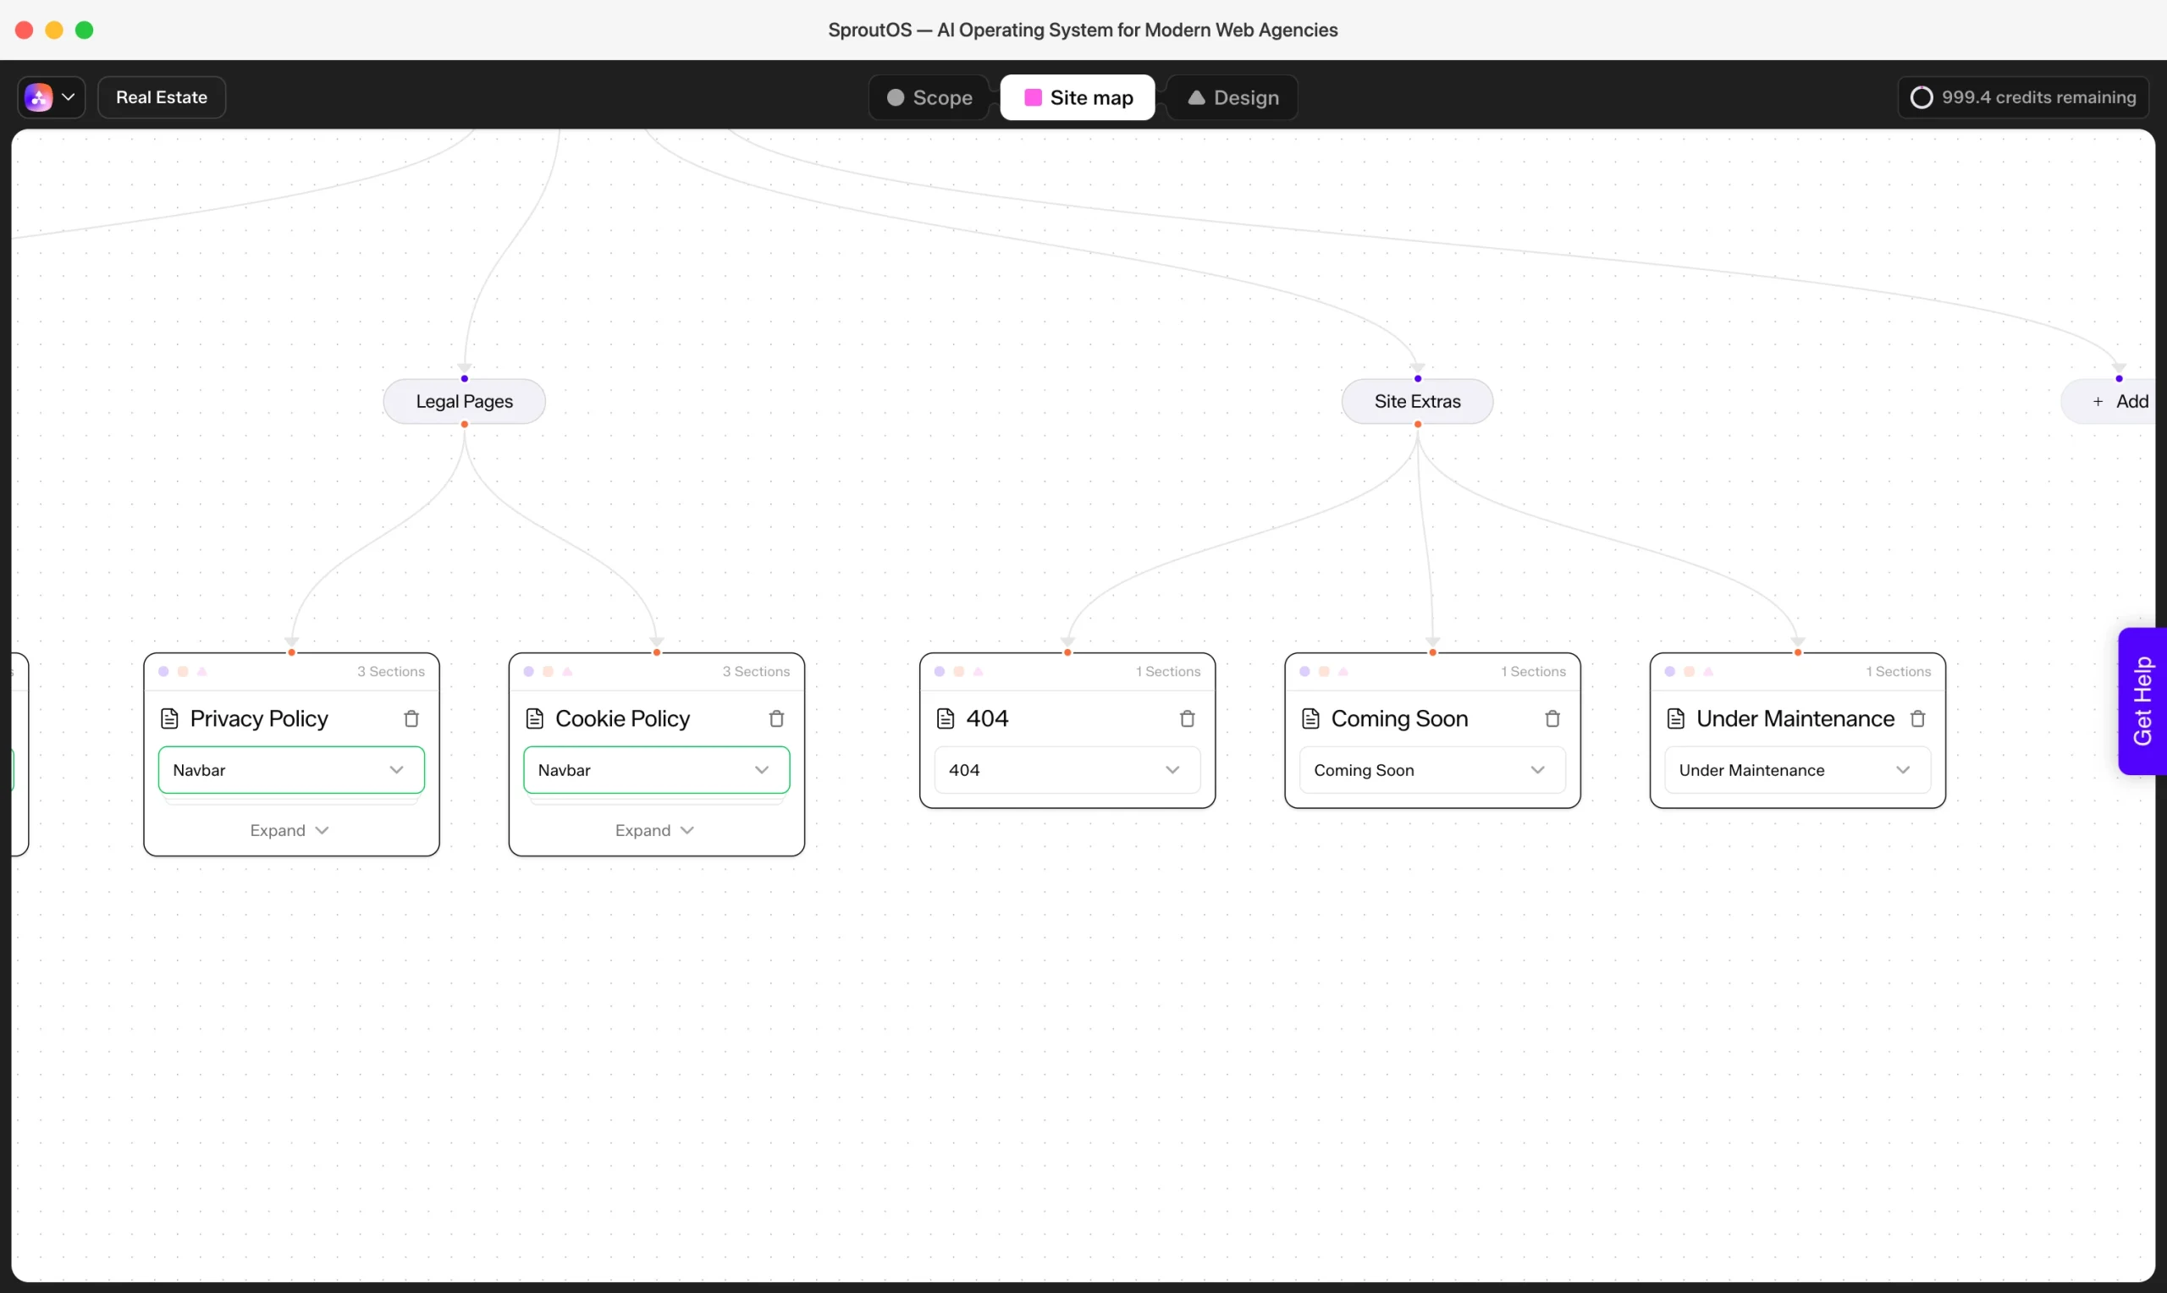Click the connector handle atop 404 card

[1067, 652]
